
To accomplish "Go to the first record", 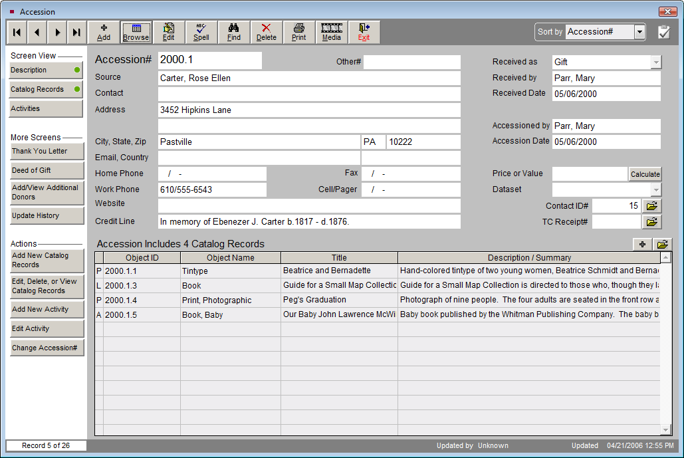I will [17, 32].
